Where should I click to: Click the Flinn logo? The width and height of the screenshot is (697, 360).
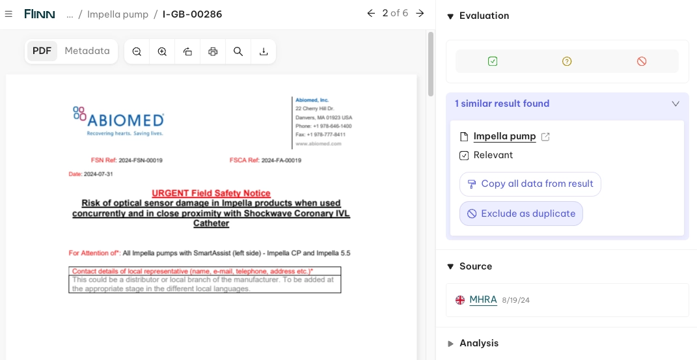(40, 14)
